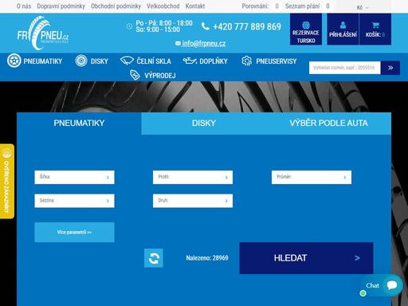
Task: Click phone number +420 777 889 869
Action: coord(247,26)
